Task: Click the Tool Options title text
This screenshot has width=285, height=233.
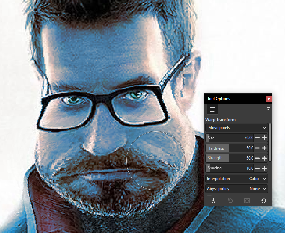Action: pos(218,99)
